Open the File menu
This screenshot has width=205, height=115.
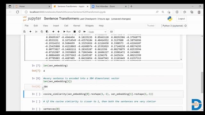click(27, 26)
